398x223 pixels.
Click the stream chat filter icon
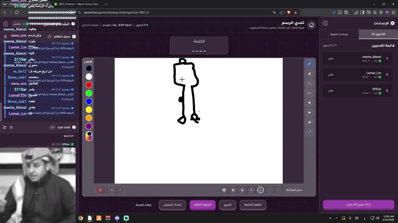[x=5, y=127]
